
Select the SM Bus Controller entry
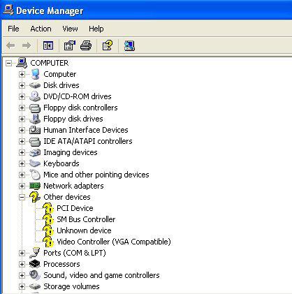click(x=86, y=219)
